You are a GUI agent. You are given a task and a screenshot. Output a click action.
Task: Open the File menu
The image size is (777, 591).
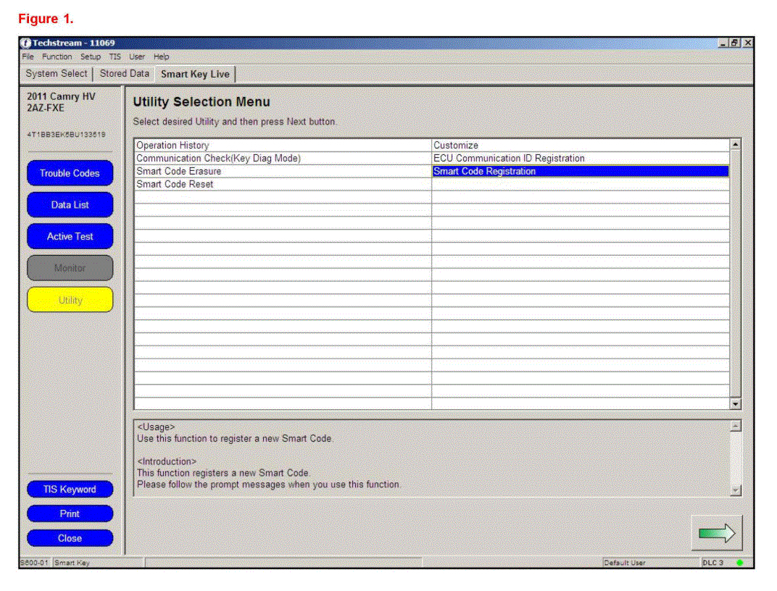28,56
